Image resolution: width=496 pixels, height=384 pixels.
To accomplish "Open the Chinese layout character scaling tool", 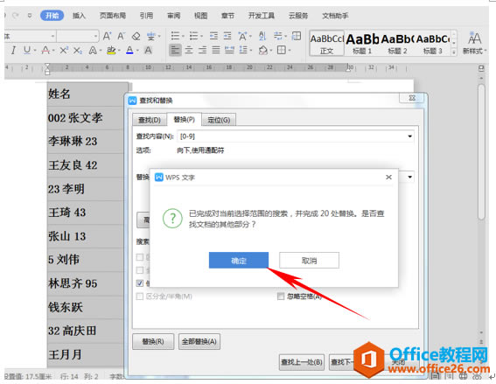I will click(x=242, y=36).
